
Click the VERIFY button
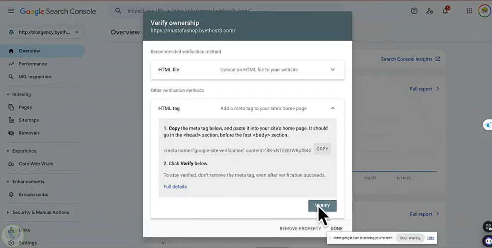click(x=322, y=206)
